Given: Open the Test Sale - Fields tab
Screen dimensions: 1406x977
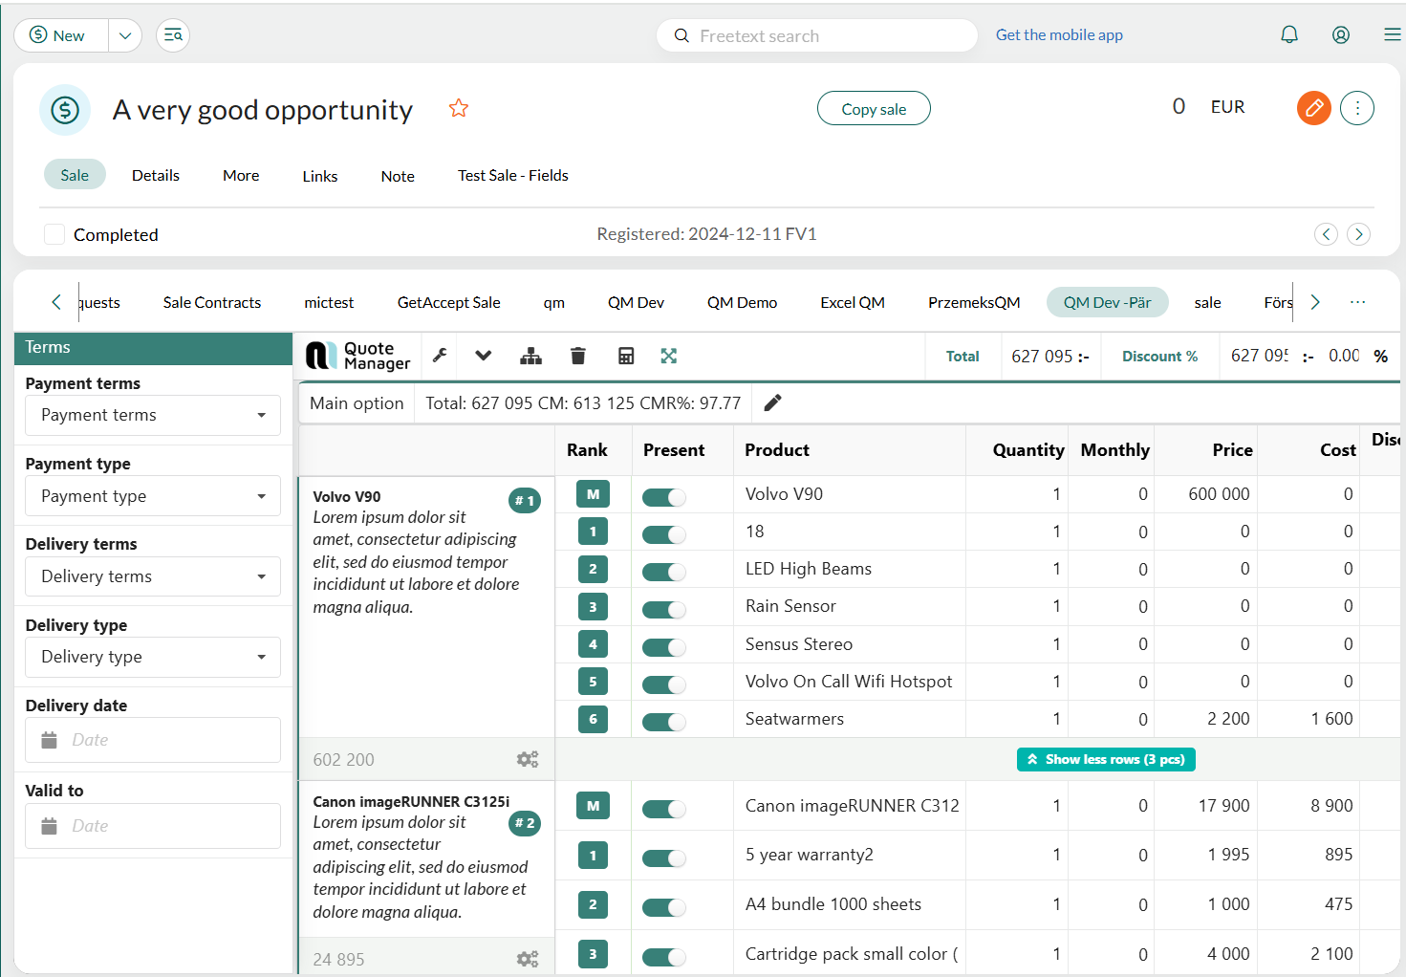Looking at the screenshot, I should (513, 175).
